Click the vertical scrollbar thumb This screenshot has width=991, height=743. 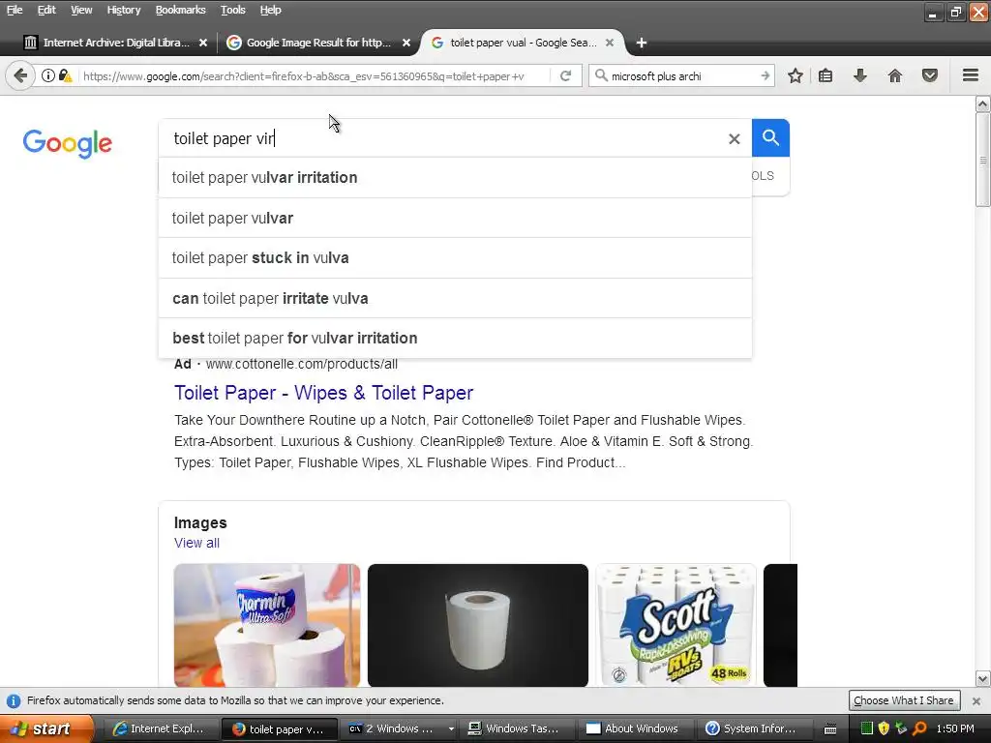click(x=983, y=160)
